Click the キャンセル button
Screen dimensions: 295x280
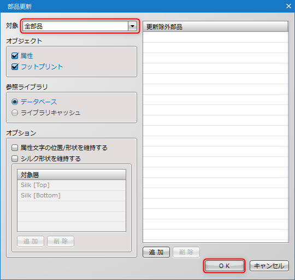pos(269,266)
